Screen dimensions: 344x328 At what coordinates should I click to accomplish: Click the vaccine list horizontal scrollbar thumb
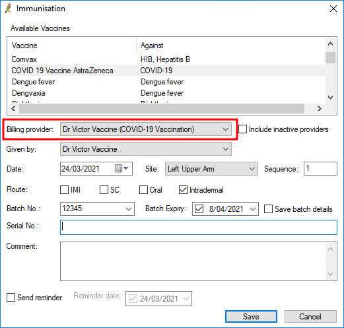click(x=162, y=108)
